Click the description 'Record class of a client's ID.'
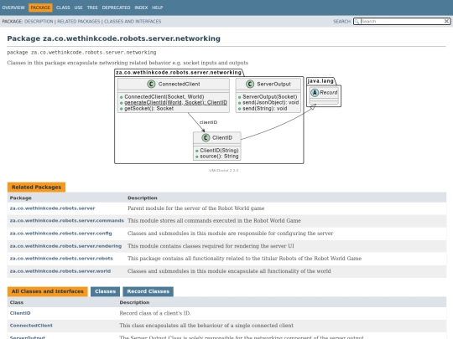453x339 pixels. pos(155,313)
